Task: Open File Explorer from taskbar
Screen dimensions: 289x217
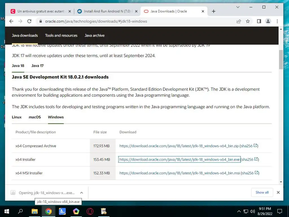Action: coord(34,211)
